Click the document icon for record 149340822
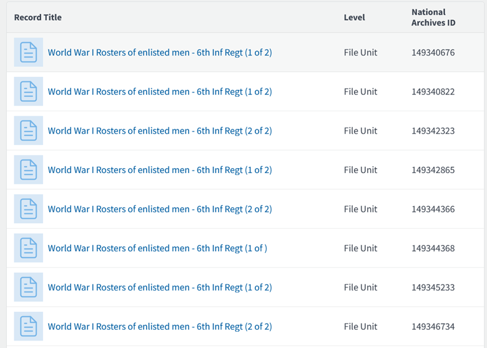487x348 pixels. pyautogui.click(x=29, y=92)
